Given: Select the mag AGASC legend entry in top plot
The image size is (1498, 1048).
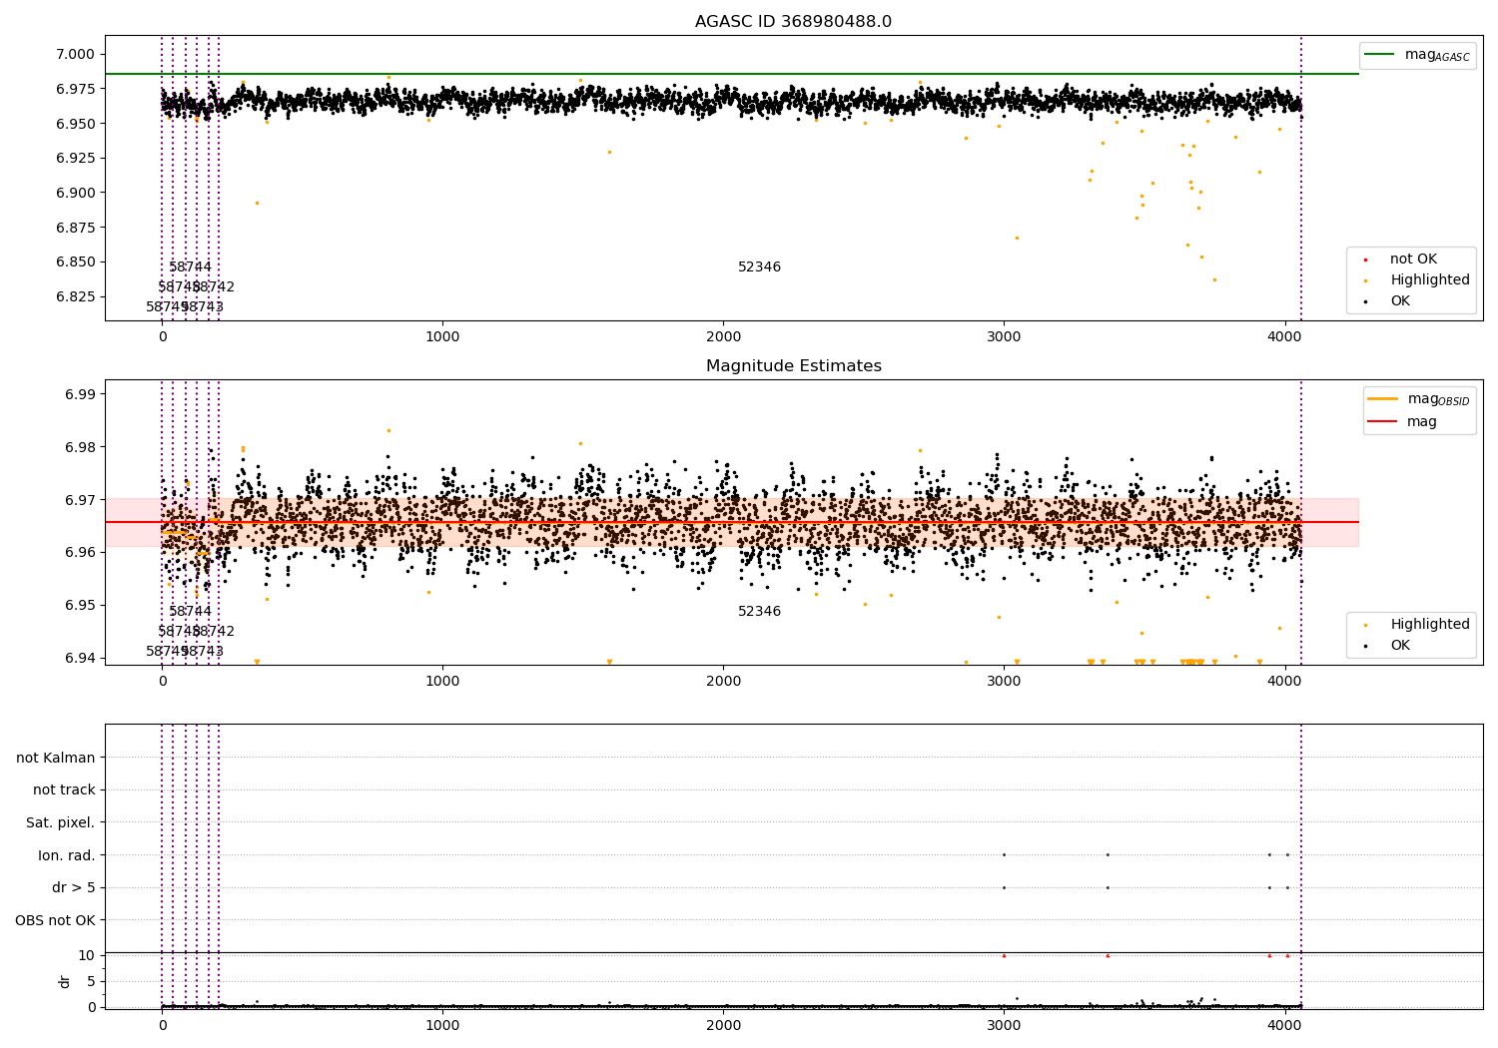Looking at the screenshot, I should click(x=1417, y=55).
